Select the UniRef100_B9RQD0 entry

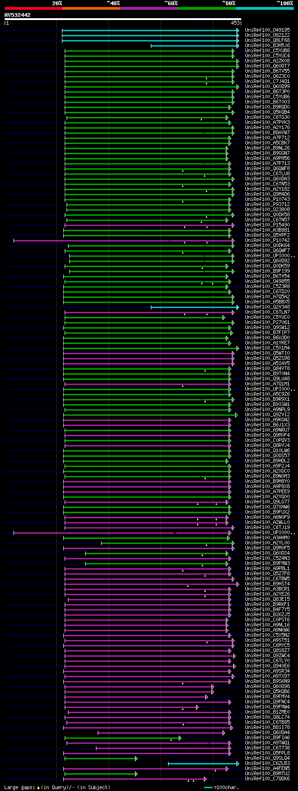click(x=267, y=107)
